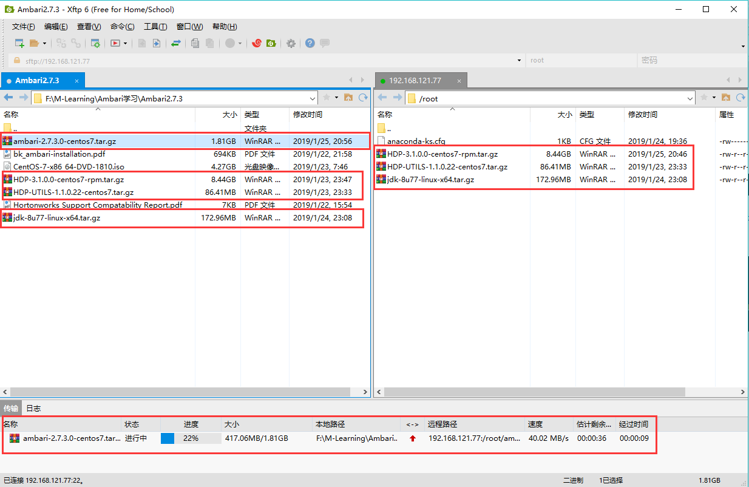
Task: Select local file CentOS-7-x86_64-DVD-1810.iso
Action: coord(185,166)
